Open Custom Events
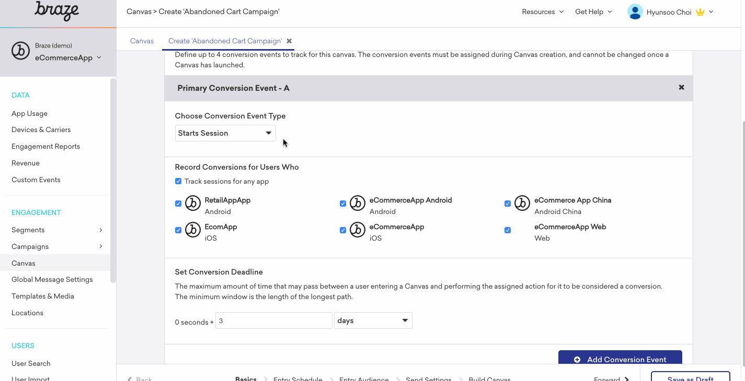This screenshot has width=745, height=381. coord(36,180)
